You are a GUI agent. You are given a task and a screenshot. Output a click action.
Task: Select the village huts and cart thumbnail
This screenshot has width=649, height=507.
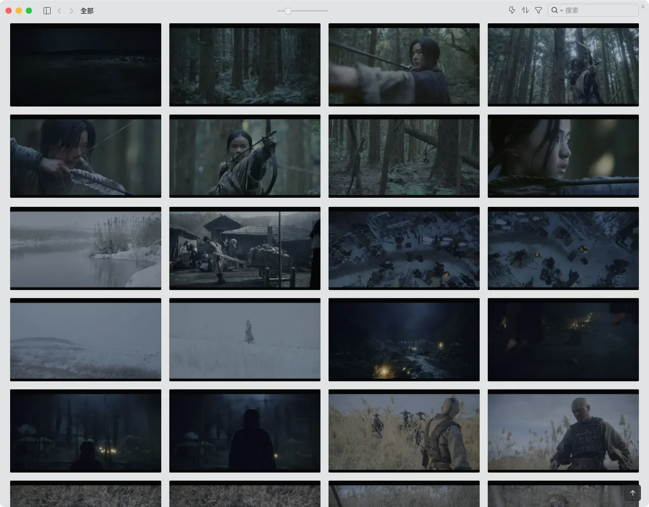(245, 248)
